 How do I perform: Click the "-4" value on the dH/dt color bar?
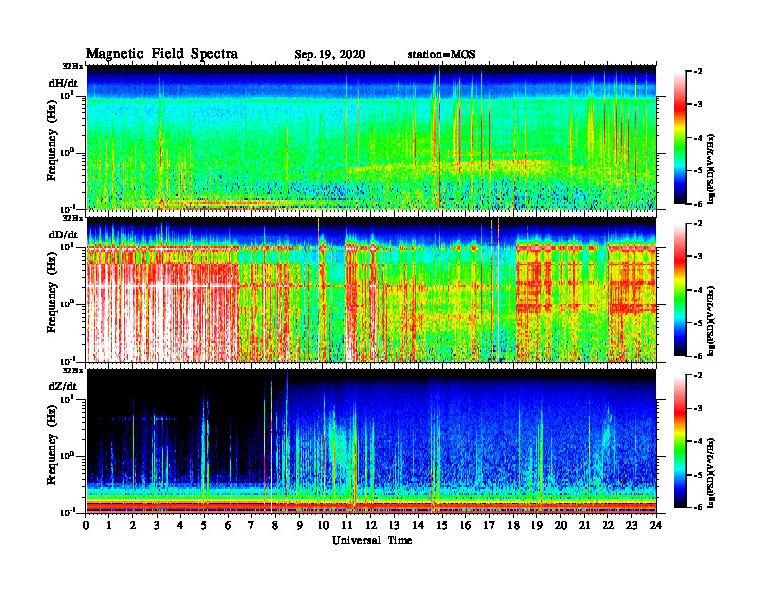697,138
